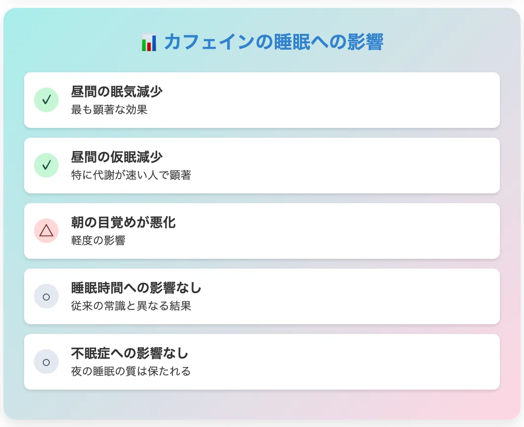Click the green checkmark icon beside 昼間の眠気減少
Image resolution: width=524 pixels, height=427 pixels.
46,100
